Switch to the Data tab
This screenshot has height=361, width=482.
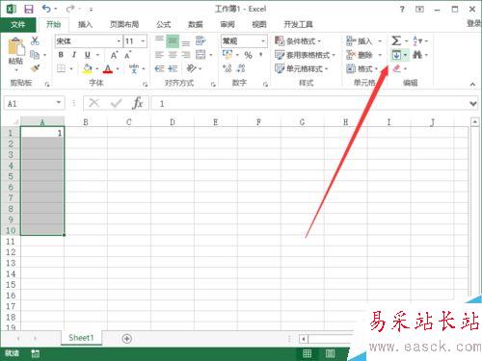[x=196, y=24]
